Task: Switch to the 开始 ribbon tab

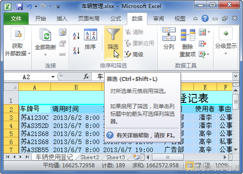Action: coord(40,19)
